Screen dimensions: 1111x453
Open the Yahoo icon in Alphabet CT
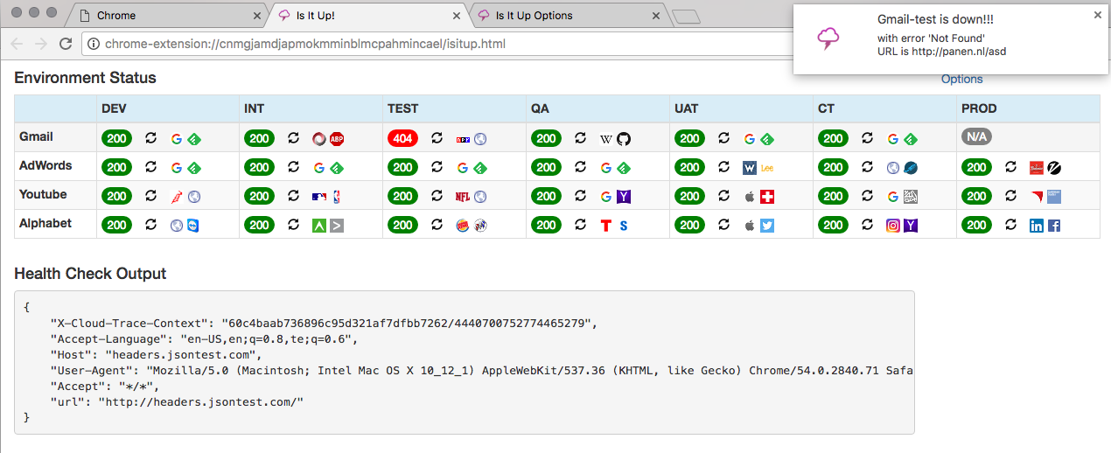911,226
